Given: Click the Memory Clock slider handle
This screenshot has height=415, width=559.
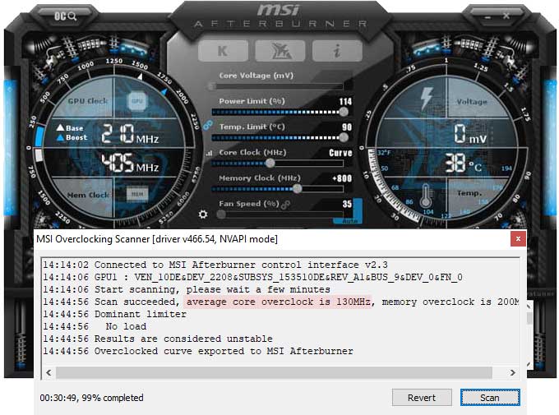Looking at the screenshot, I should pyautogui.click(x=297, y=189).
